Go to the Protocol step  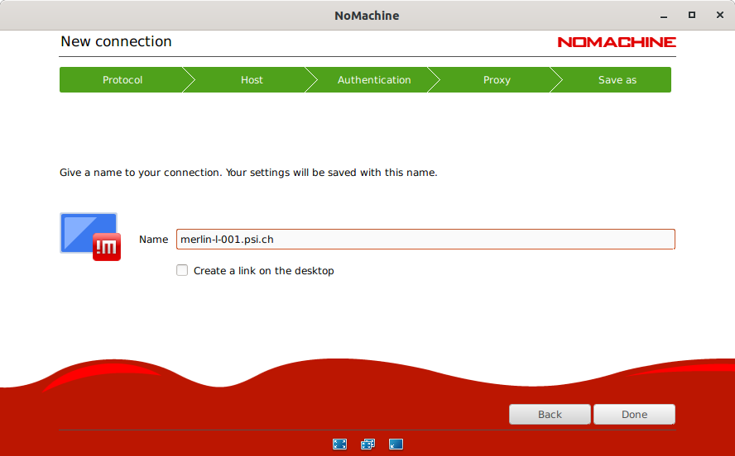click(x=122, y=80)
